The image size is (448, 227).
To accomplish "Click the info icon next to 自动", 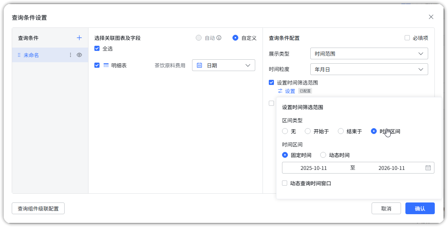I will pyautogui.click(x=219, y=38).
